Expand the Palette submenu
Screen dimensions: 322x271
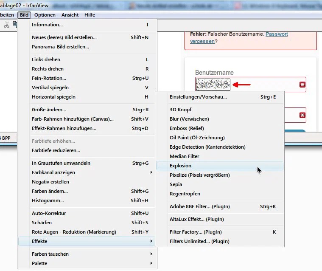pyautogui.click(x=87, y=263)
